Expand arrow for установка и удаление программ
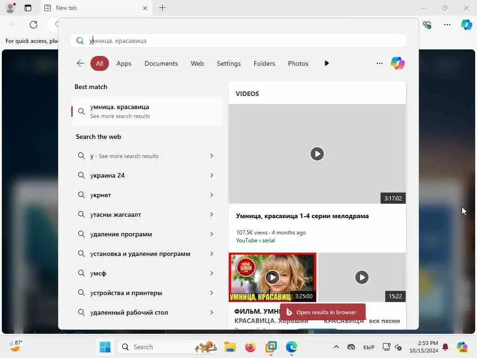 coord(211,254)
